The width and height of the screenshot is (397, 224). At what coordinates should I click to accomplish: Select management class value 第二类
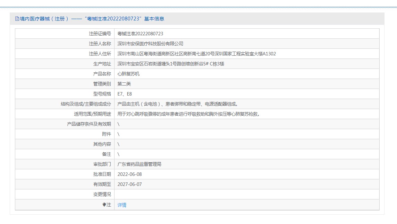click(124, 84)
